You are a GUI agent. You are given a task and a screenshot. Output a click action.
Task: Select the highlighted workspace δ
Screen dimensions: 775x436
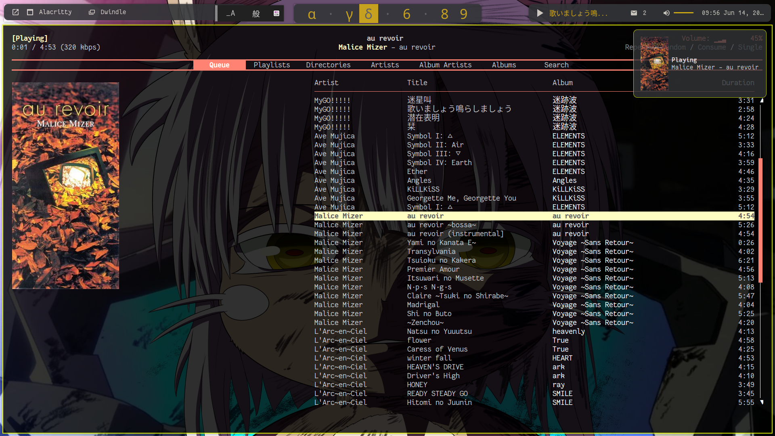pos(369,14)
